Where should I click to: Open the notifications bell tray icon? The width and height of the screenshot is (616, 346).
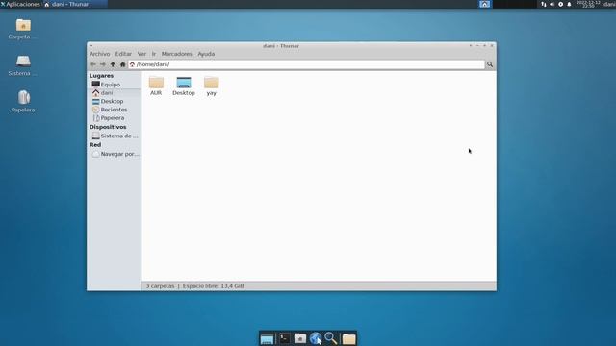(x=569, y=4)
